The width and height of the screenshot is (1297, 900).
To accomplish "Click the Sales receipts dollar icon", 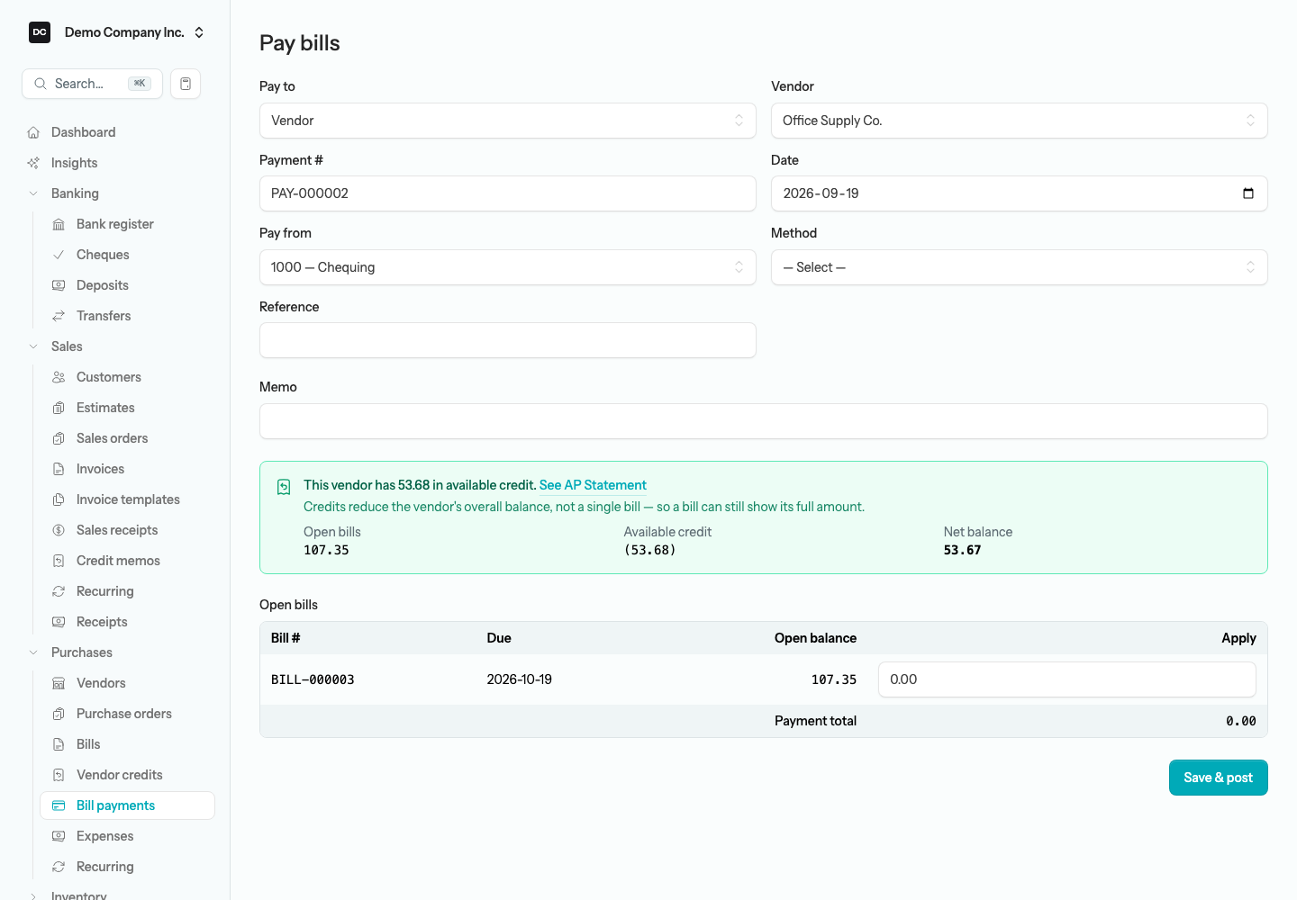I will tap(59, 530).
